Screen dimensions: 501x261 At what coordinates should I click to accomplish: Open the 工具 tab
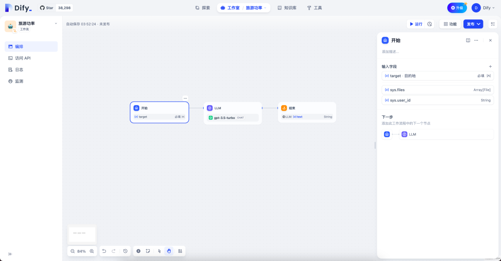315,8
